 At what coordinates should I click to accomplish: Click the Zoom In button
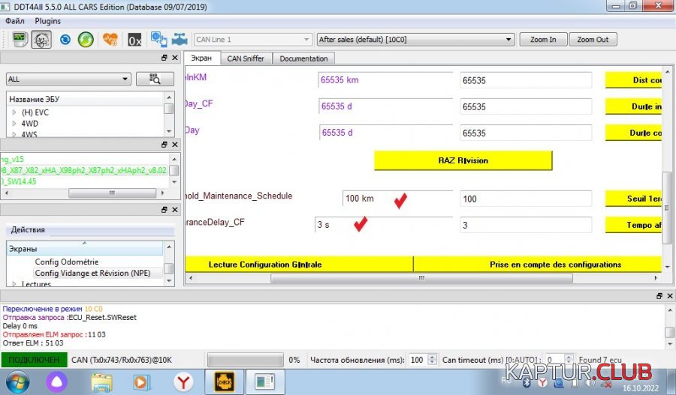click(x=543, y=40)
